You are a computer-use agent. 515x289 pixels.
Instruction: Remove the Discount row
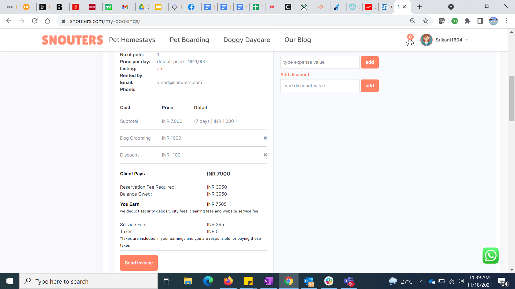click(265, 155)
